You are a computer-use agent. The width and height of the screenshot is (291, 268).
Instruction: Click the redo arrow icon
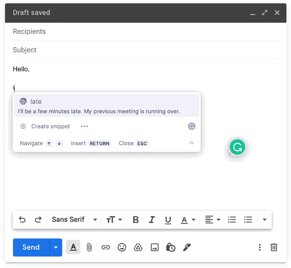point(38,220)
